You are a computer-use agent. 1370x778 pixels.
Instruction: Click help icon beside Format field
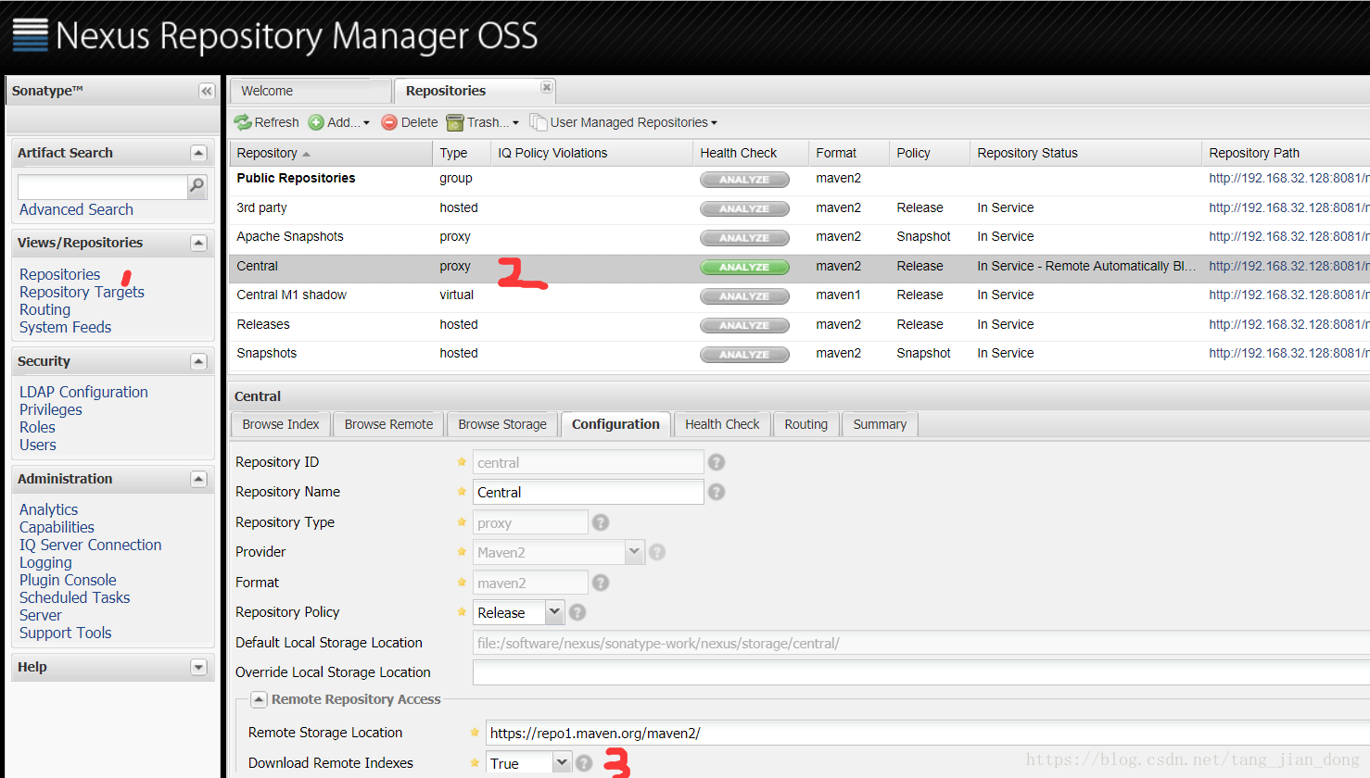point(601,583)
